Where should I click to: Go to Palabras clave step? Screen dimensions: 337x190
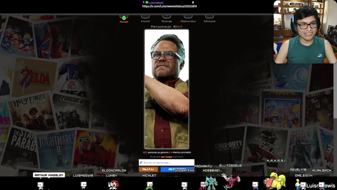(188, 19)
